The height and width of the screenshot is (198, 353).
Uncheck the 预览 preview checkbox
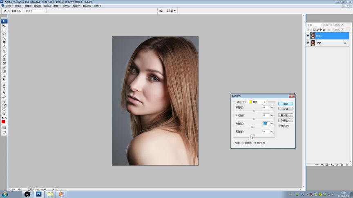[279, 126]
